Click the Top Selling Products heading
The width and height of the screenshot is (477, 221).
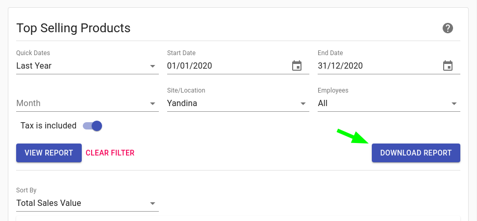point(73,28)
